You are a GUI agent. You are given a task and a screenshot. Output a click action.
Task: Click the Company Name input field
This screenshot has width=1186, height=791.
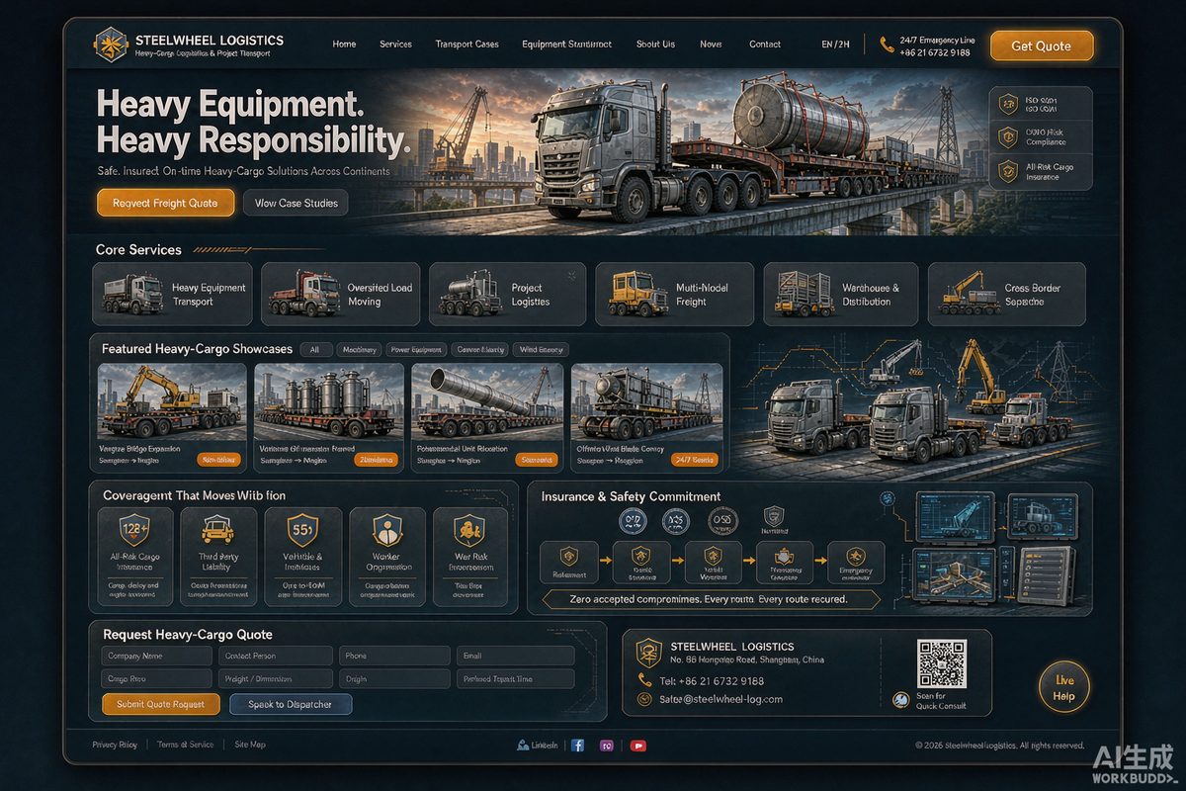pos(157,656)
